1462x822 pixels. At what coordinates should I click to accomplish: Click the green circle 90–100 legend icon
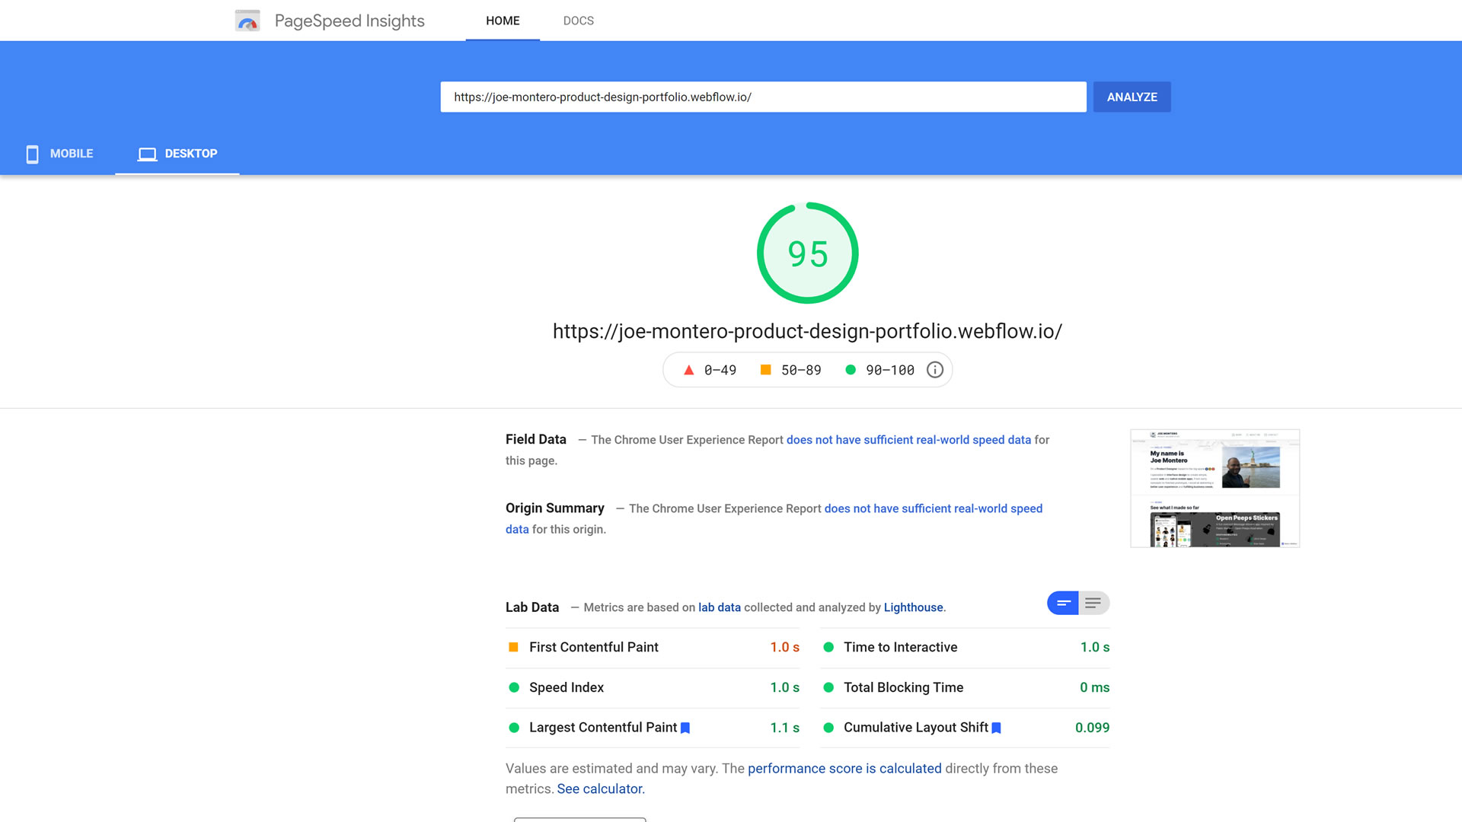[x=851, y=370]
